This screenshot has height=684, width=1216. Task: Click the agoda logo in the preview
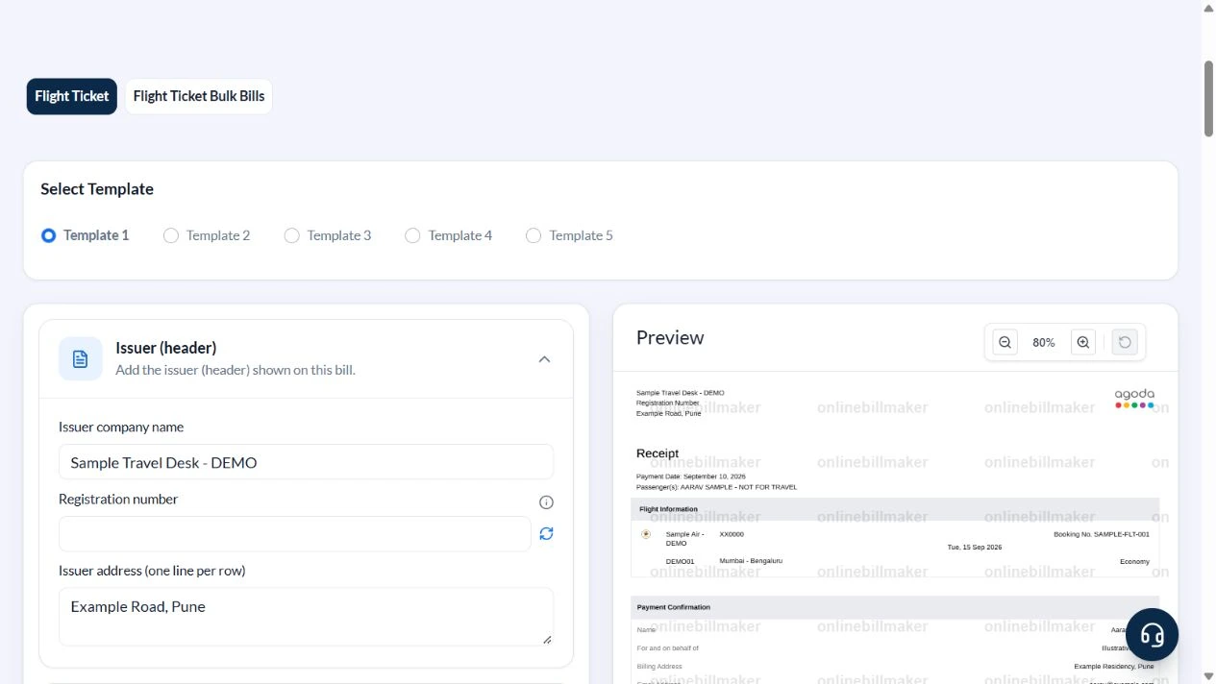click(x=1134, y=399)
